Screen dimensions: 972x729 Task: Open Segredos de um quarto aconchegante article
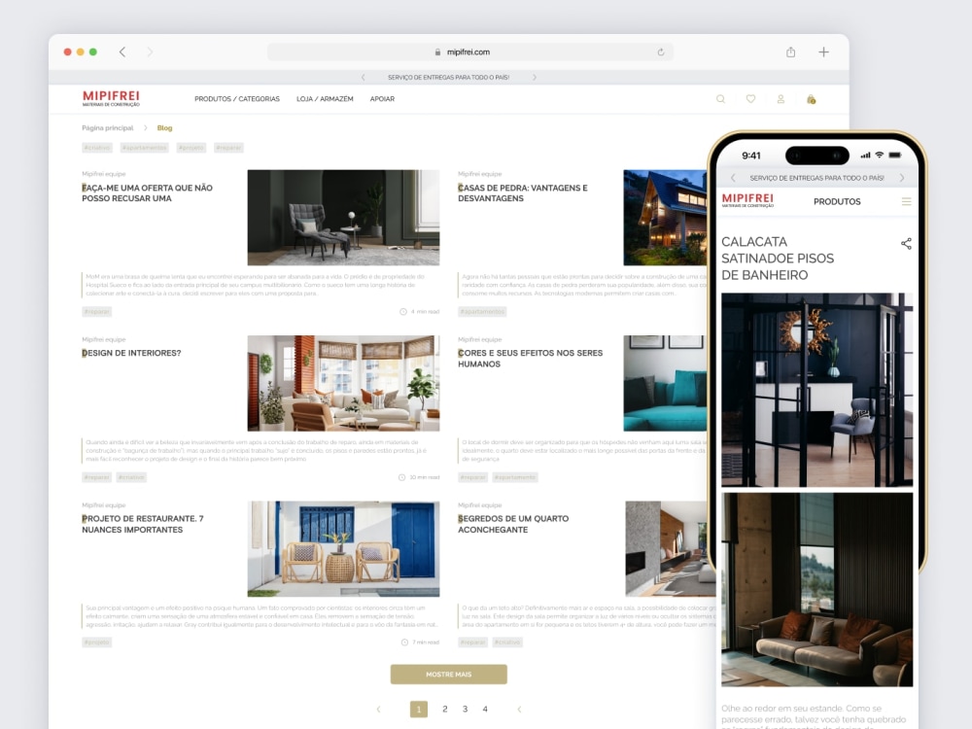click(x=513, y=524)
